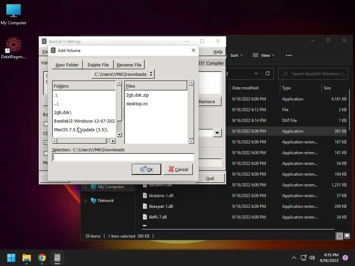This screenshot has width=355, height=266.
Task: Sort by Size column header
Action: [x=327, y=88]
